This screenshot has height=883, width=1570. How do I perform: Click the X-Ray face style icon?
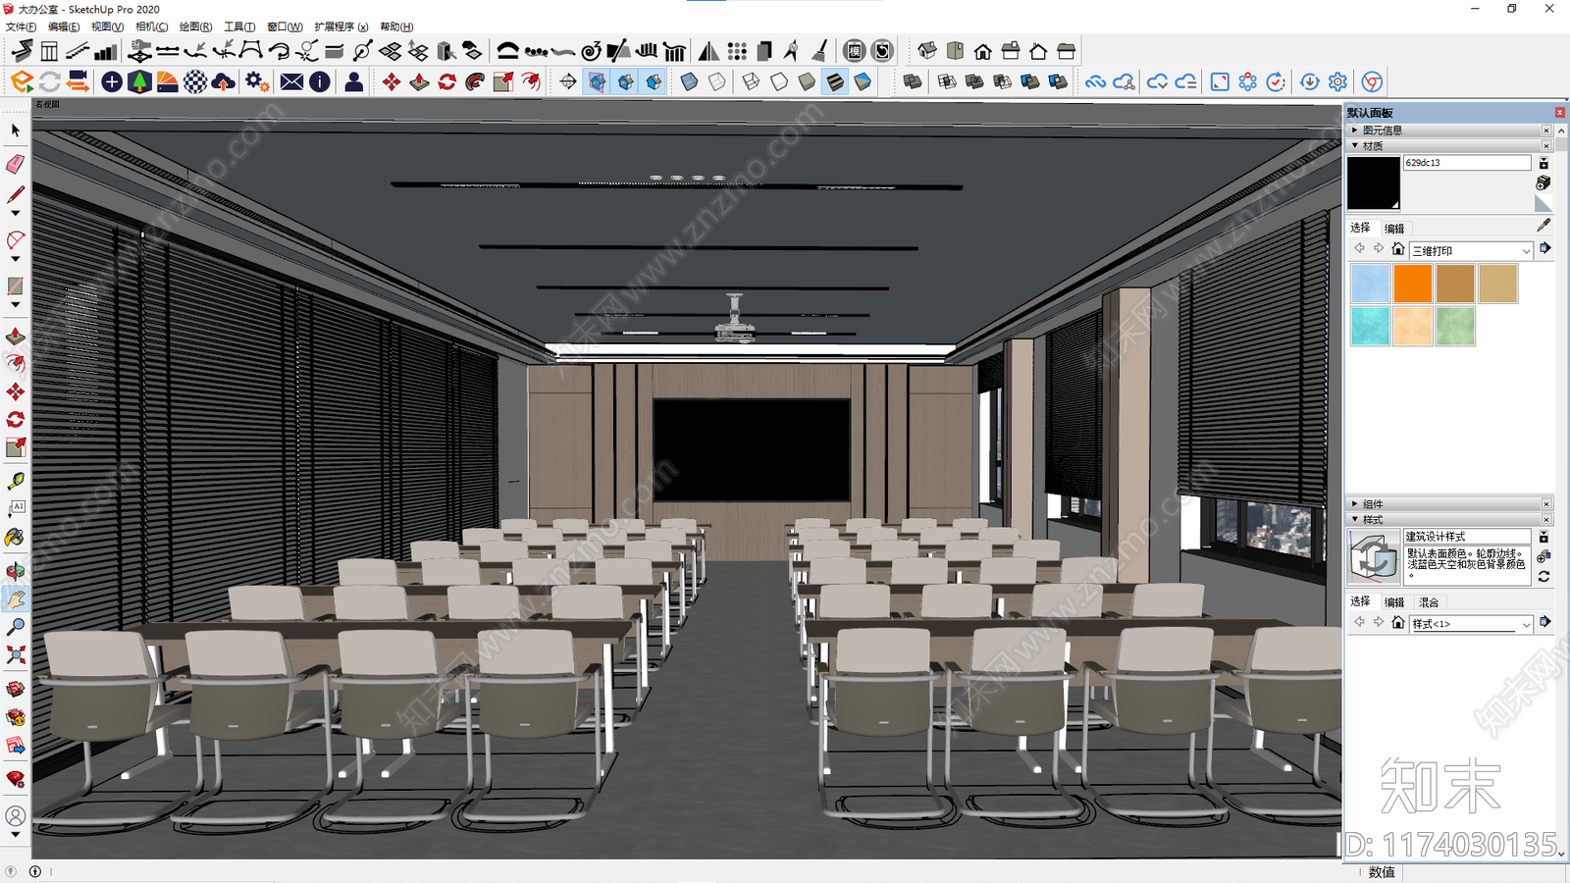pyautogui.click(x=690, y=81)
